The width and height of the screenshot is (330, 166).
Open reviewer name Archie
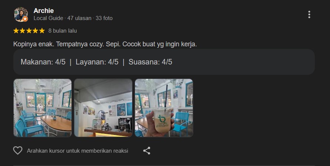pos(44,10)
